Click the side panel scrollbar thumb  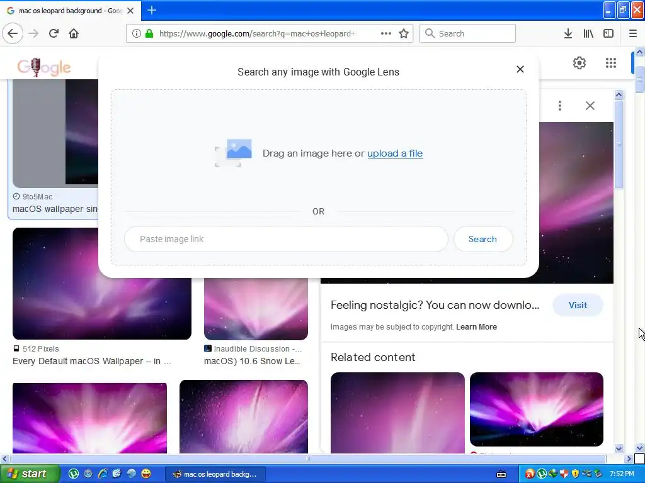click(619, 145)
